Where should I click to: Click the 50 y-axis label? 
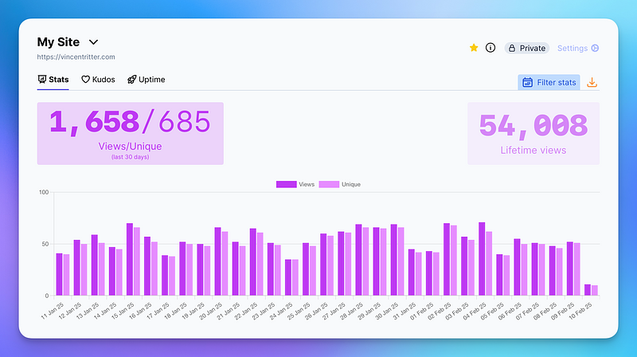coord(45,244)
